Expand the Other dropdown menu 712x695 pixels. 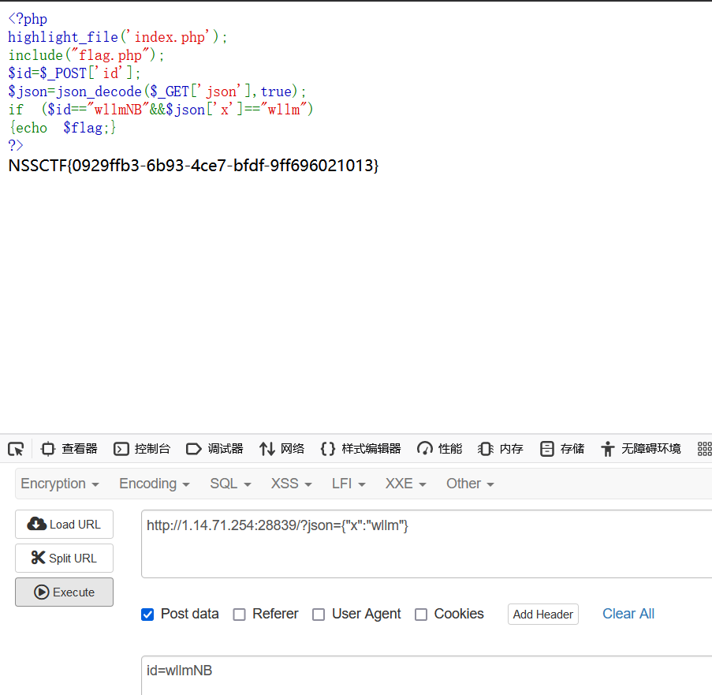point(470,484)
